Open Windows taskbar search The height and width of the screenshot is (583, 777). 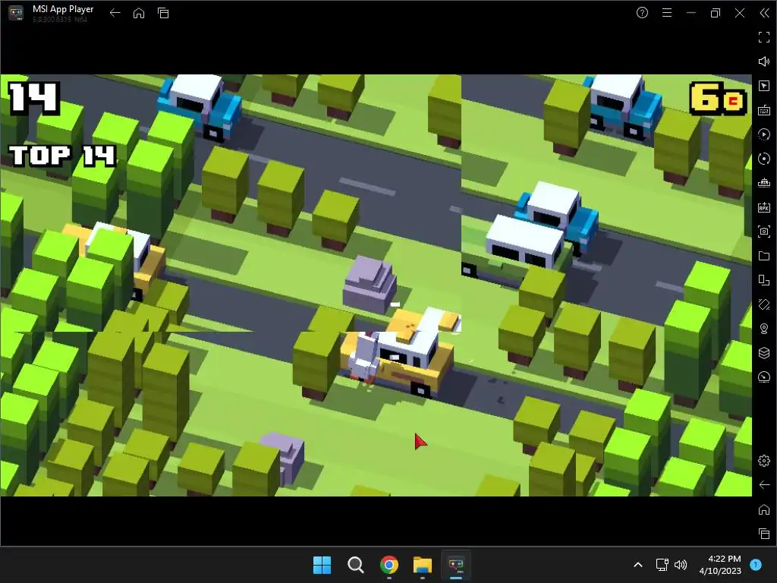point(355,565)
